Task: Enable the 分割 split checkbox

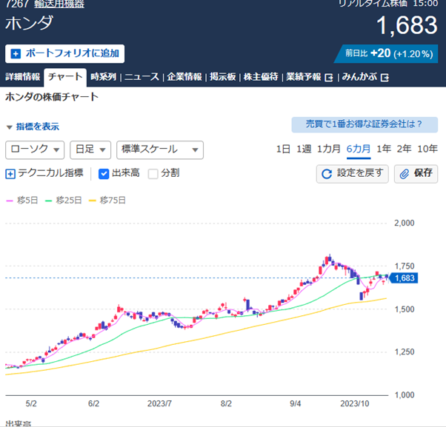Action: (153, 174)
